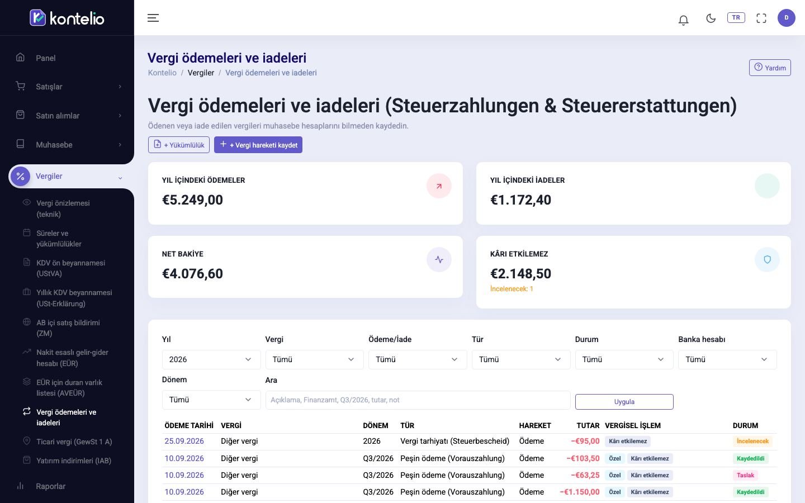The width and height of the screenshot is (805, 503).
Task: Click the Ara search input field
Action: [418, 400]
